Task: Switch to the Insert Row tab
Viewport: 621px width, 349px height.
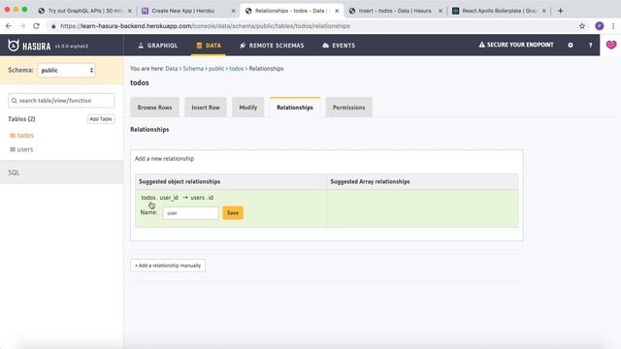Action: point(206,108)
